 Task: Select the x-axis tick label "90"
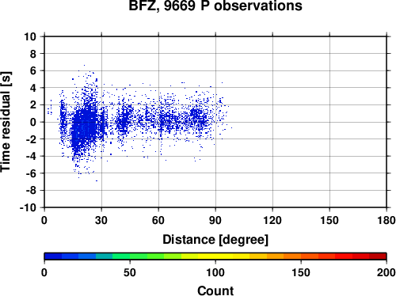pos(215,220)
